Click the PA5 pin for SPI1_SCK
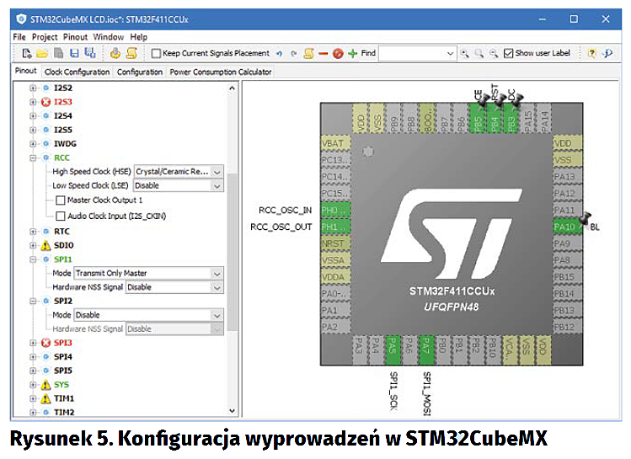Screen dimensions: 631x459 point(392,345)
